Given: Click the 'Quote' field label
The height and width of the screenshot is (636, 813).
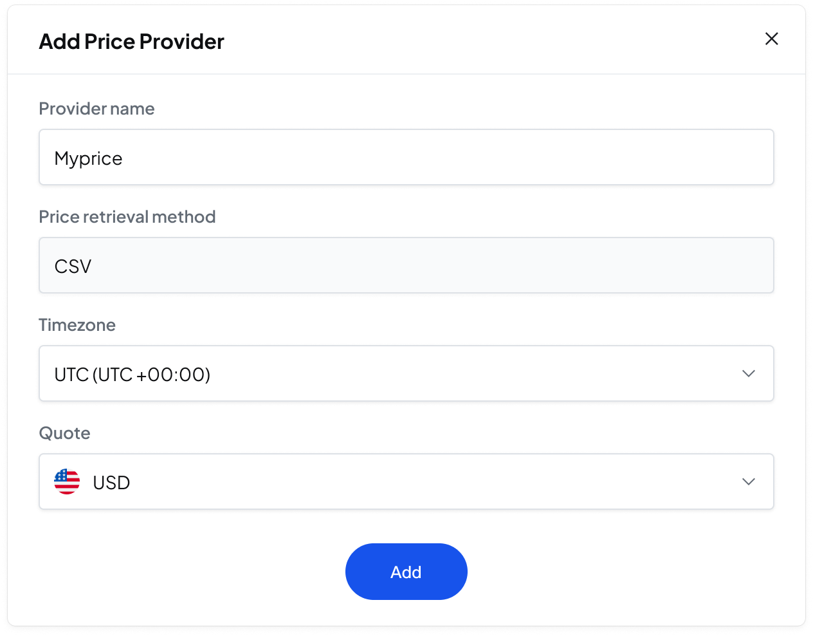Looking at the screenshot, I should point(64,433).
